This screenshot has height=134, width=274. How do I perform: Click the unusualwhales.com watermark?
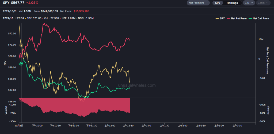click(x=137, y=85)
